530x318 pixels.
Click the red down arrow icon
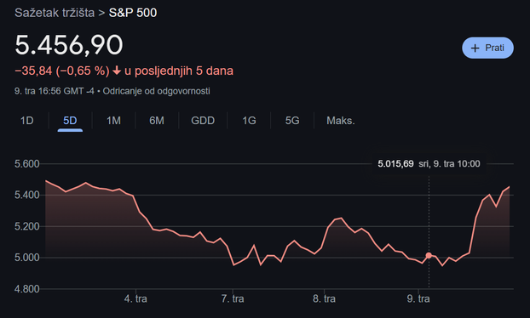117,71
